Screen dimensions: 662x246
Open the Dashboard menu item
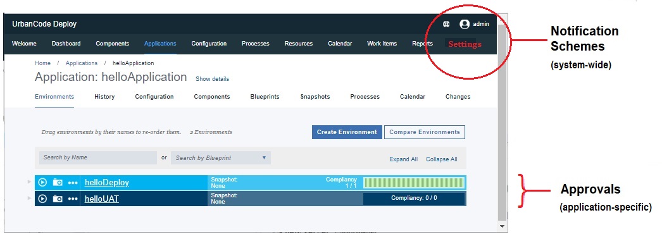pos(66,44)
